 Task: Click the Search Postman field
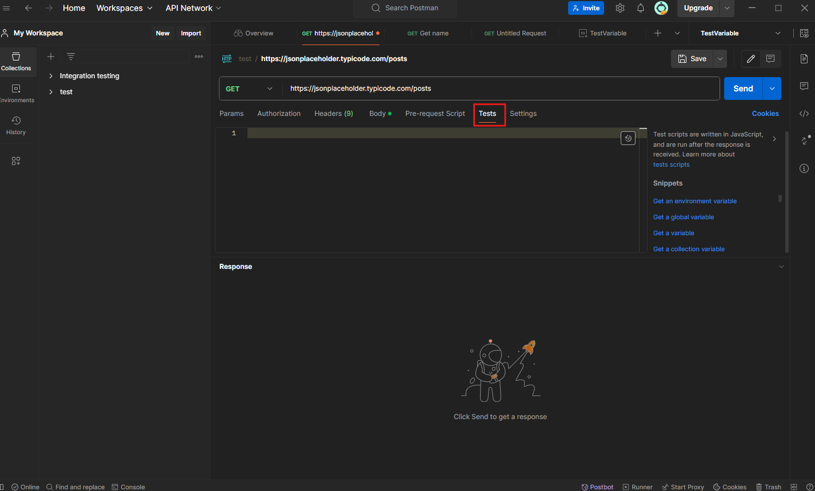tap(405, 8)
